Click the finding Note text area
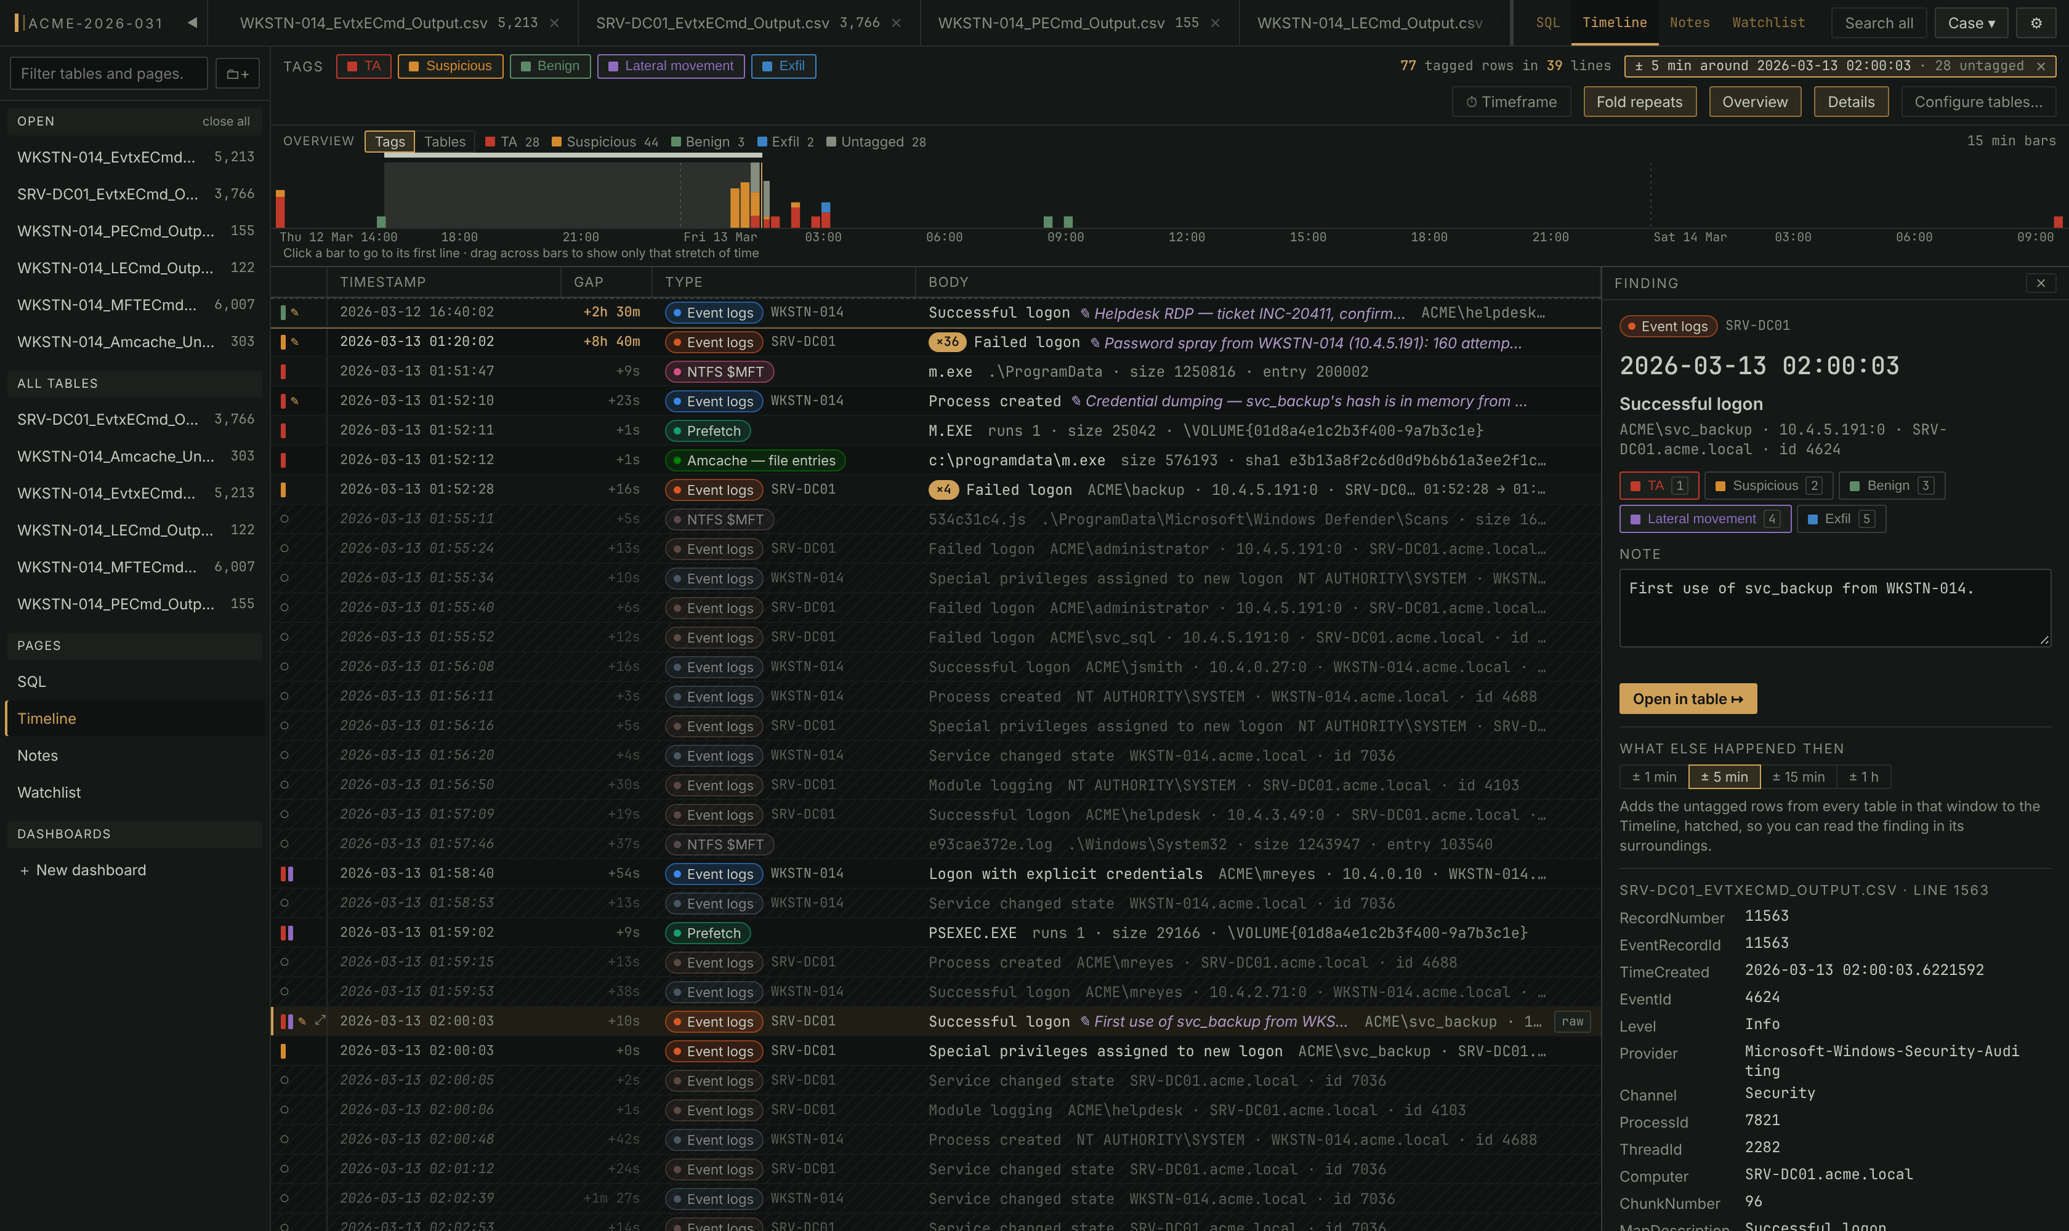Screen dimensions: 2069x1231 pos(1835,608)
